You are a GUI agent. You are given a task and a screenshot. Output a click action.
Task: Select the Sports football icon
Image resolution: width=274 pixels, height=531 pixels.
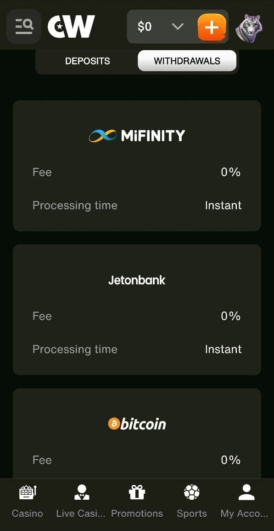[x=191, y=492]
